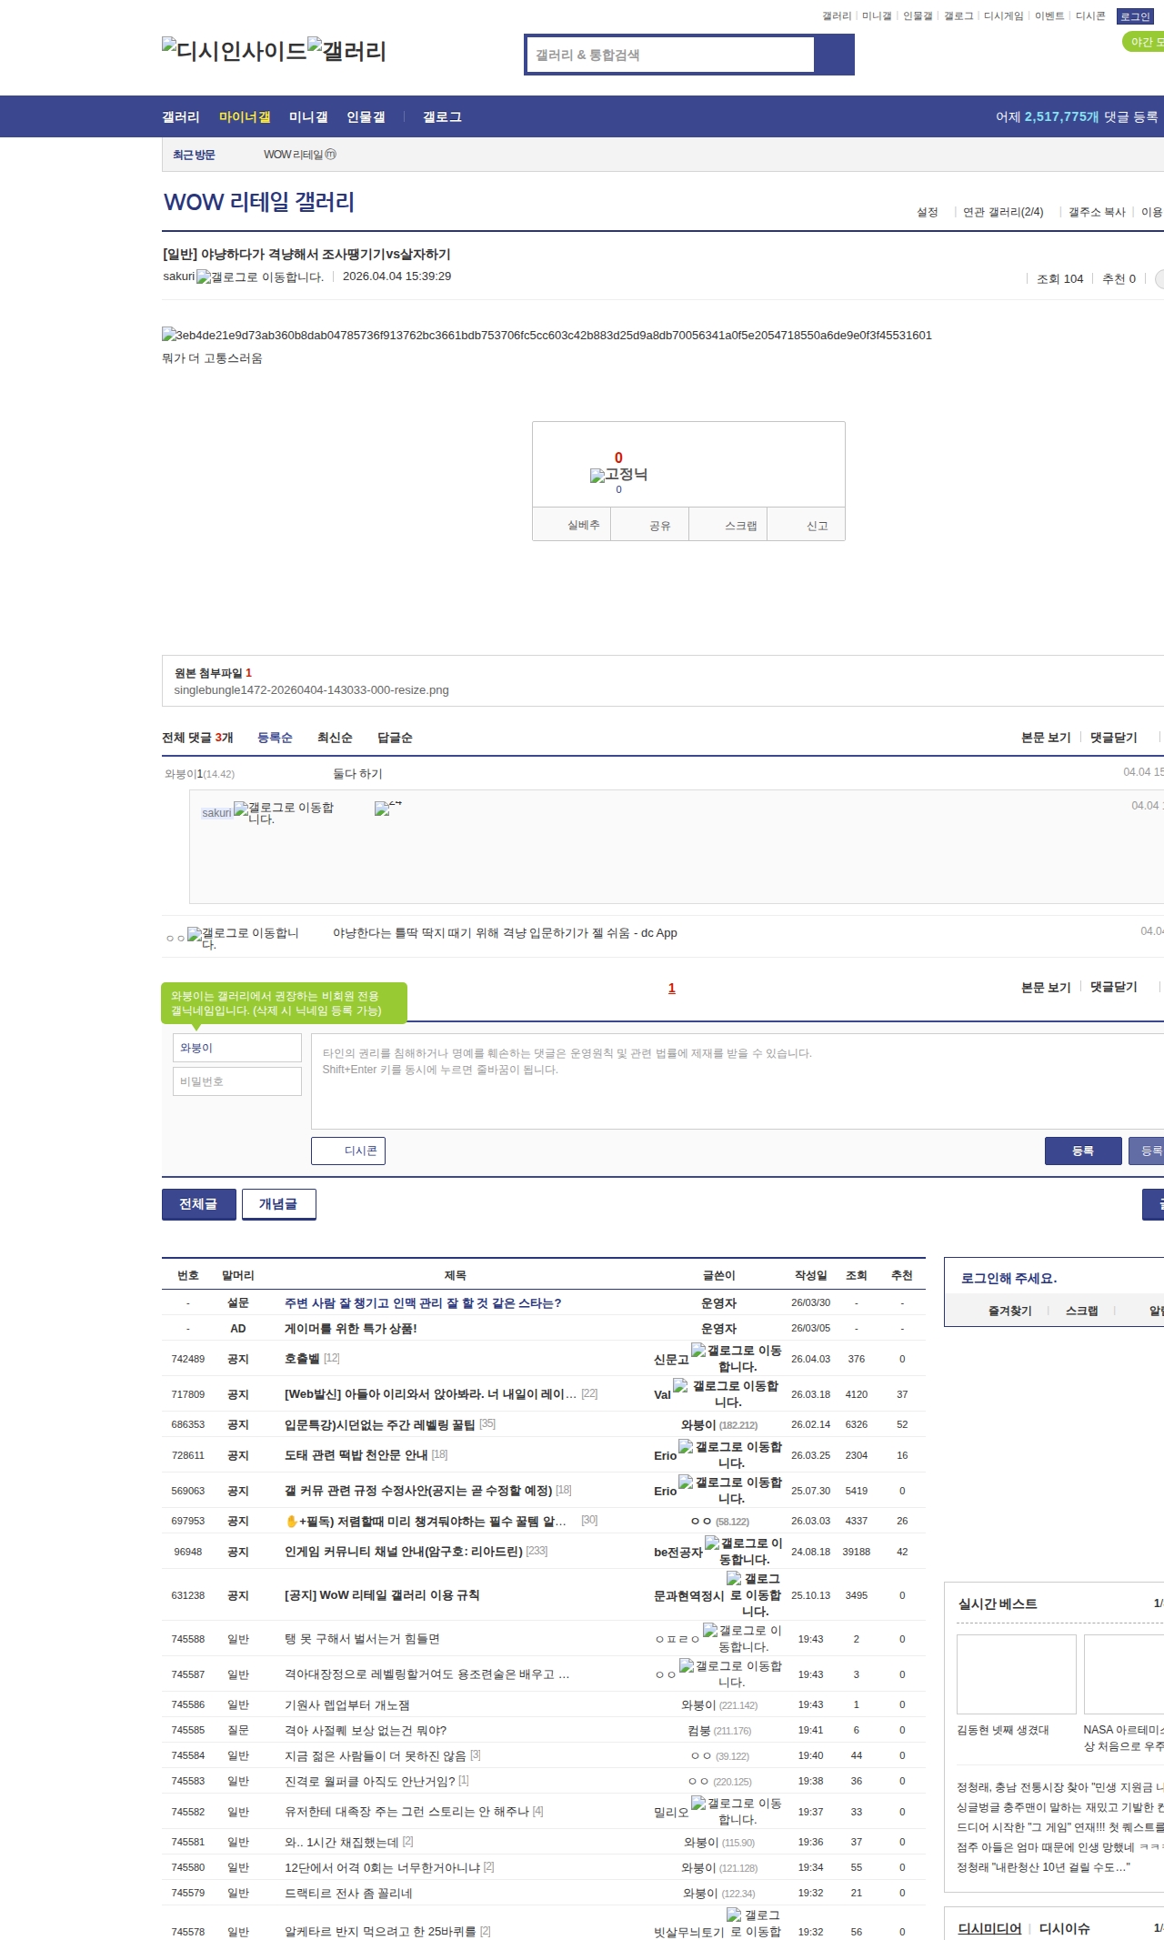Sort comments by 최신순

335,738
